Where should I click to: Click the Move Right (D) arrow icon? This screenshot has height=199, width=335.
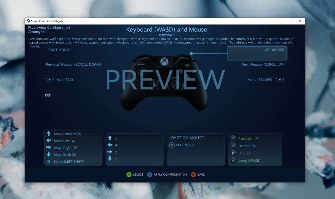[x=49, y=147]
